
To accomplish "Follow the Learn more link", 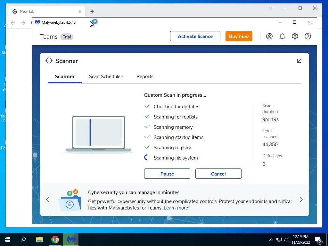I will (176, 208).
